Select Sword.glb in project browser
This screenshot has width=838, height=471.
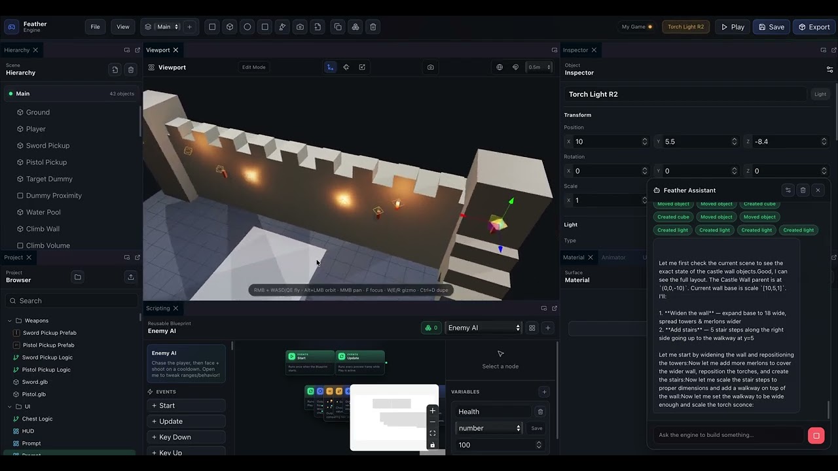35,382
